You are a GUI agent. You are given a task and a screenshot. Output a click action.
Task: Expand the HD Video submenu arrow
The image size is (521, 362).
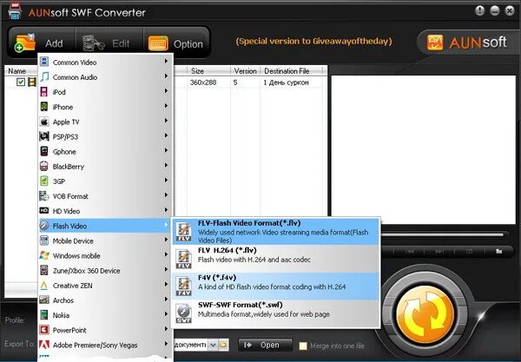166,210
